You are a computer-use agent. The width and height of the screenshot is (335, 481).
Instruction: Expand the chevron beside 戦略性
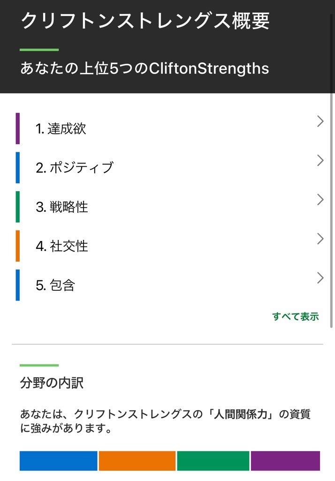320,200
